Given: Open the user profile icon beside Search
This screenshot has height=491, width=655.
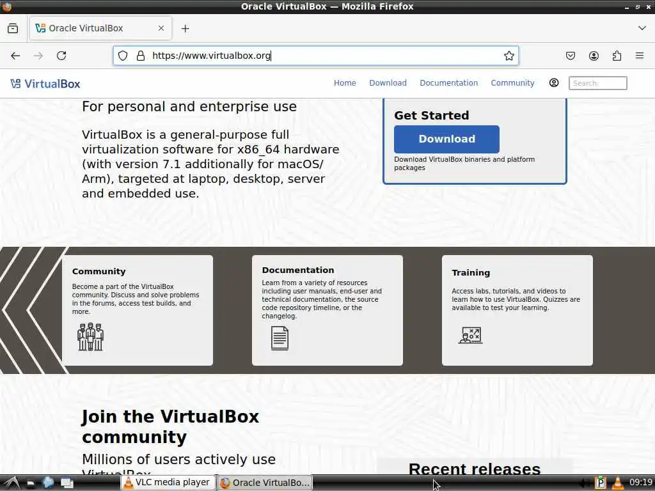Looking at the screenshot, I should [553, 82].
